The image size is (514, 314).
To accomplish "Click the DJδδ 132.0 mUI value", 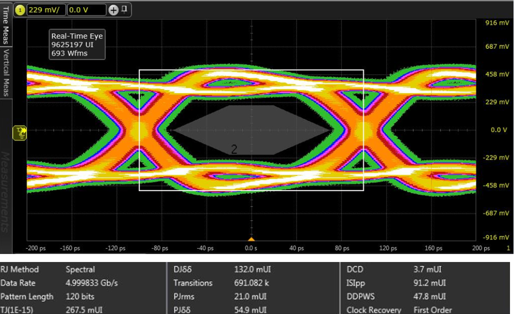I will tap(252, 270).
